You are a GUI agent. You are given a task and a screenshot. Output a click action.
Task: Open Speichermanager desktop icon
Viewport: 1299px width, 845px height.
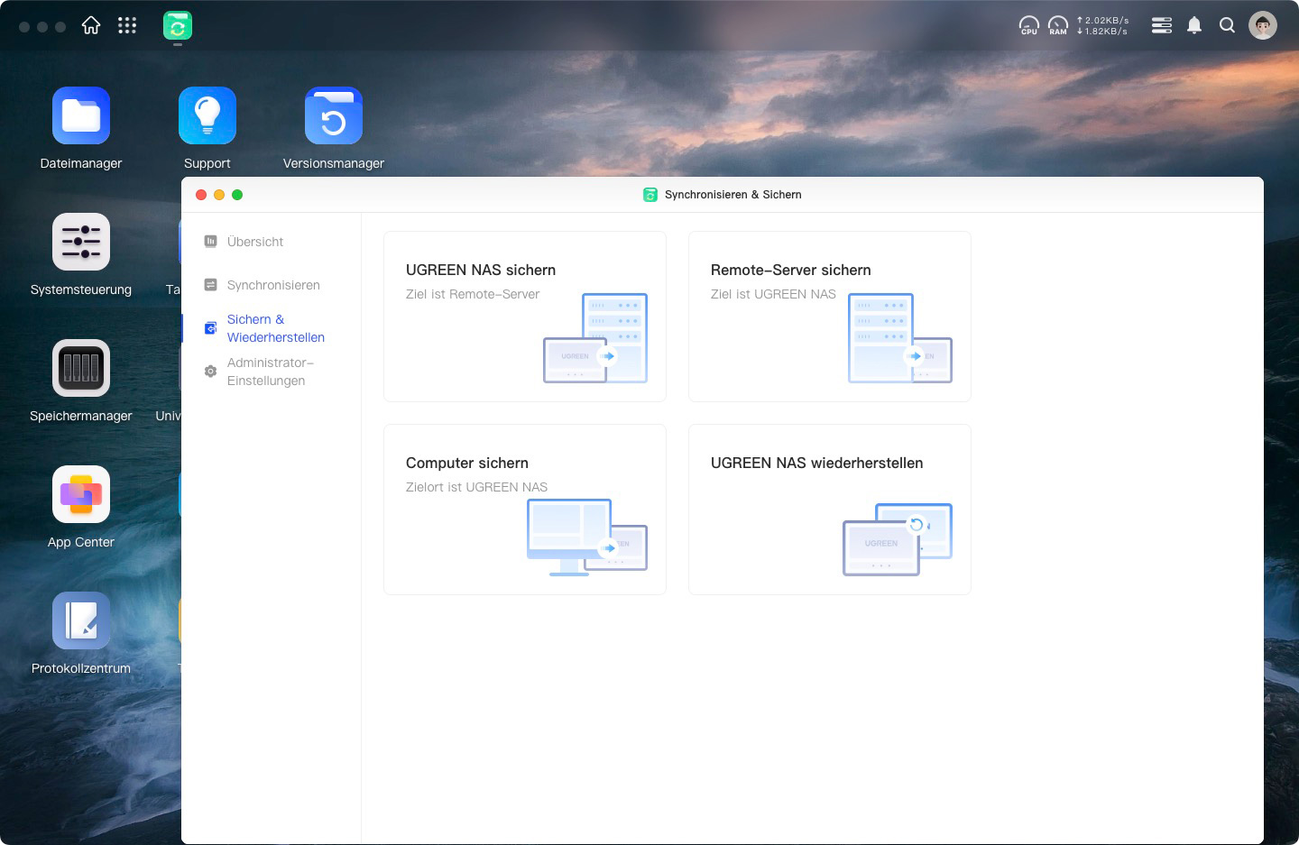coord(81,368)
